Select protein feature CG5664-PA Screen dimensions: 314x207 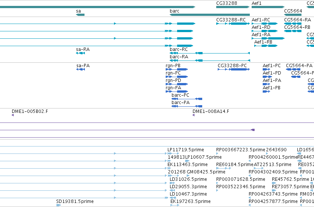(x=293, y=69)
